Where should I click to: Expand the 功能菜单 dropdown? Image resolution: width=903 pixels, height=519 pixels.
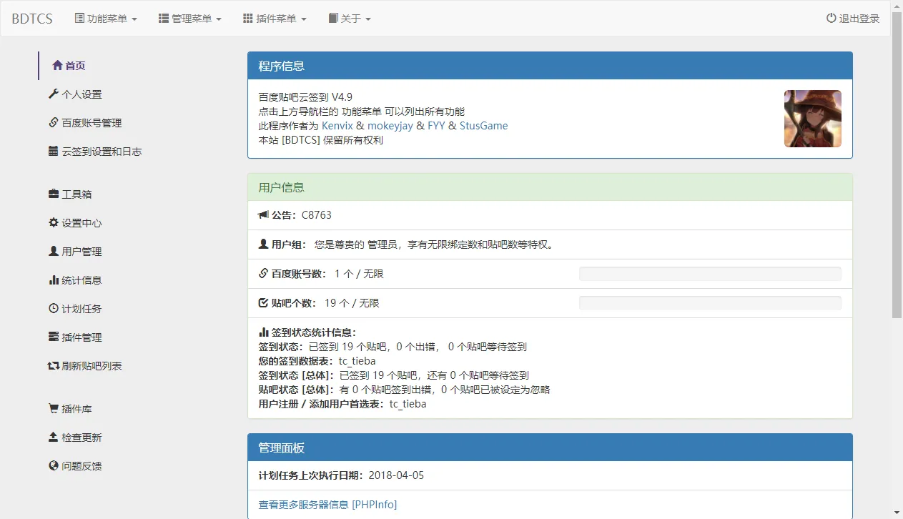click(x=106, y=19)
